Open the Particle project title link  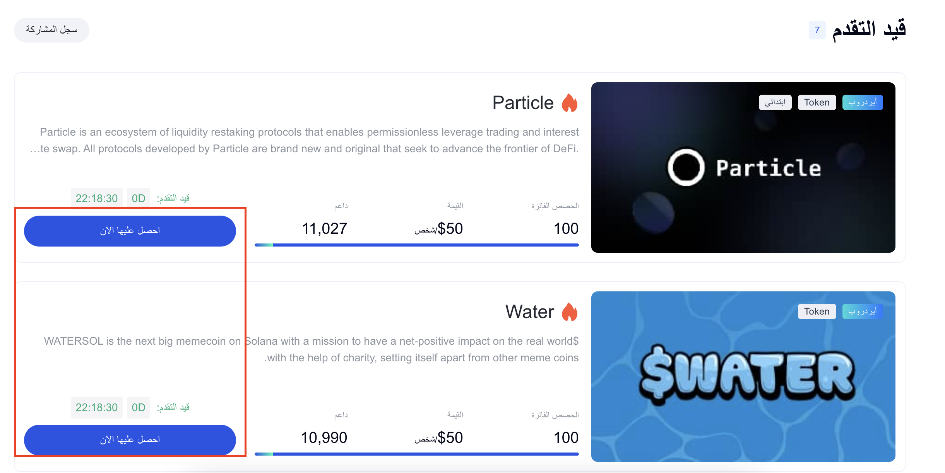523,103
